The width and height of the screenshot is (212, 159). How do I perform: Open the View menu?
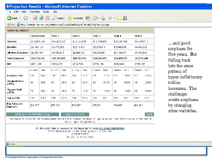[x=24, y=12]
